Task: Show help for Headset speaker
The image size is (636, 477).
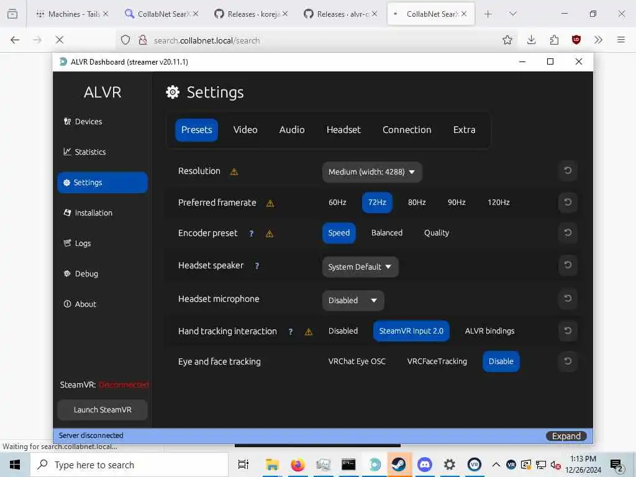Action: click(x=257, y=266)
